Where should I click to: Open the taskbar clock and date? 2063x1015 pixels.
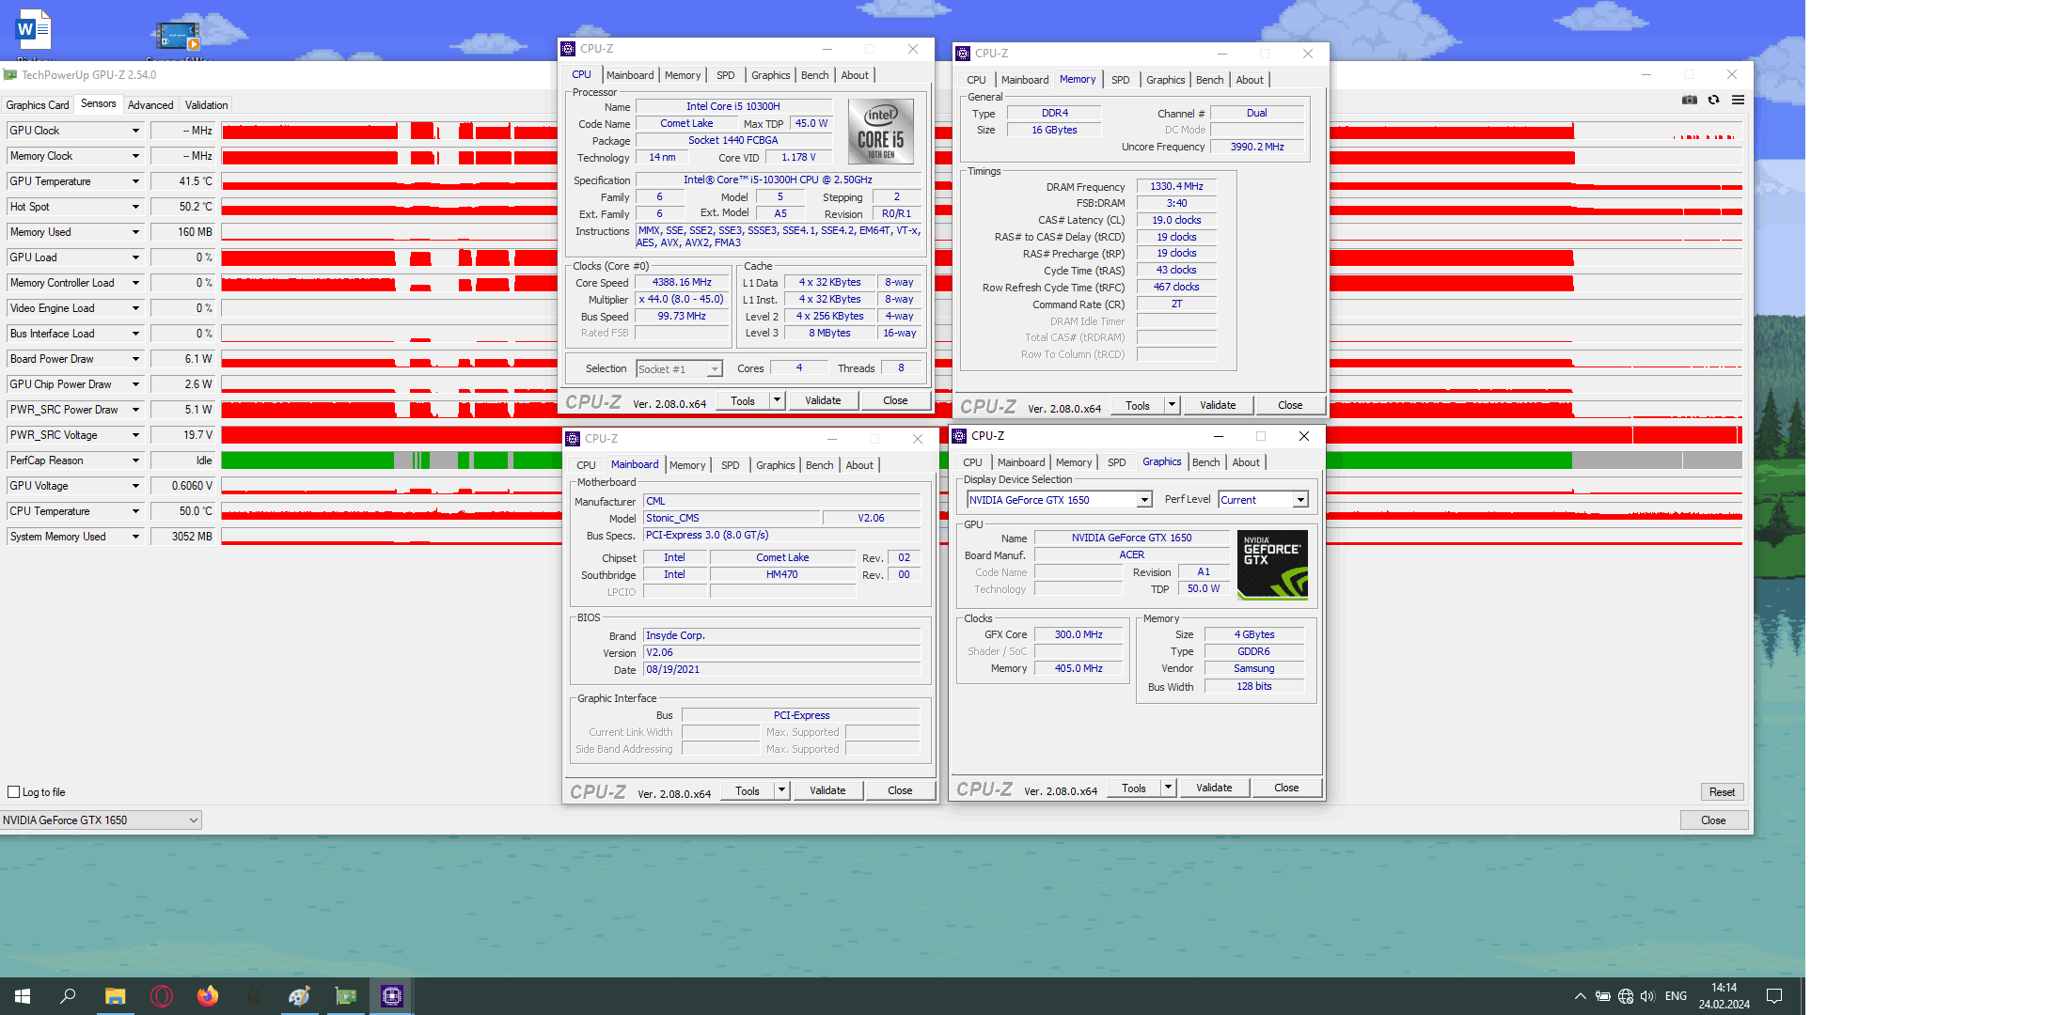pos(1724,996)
